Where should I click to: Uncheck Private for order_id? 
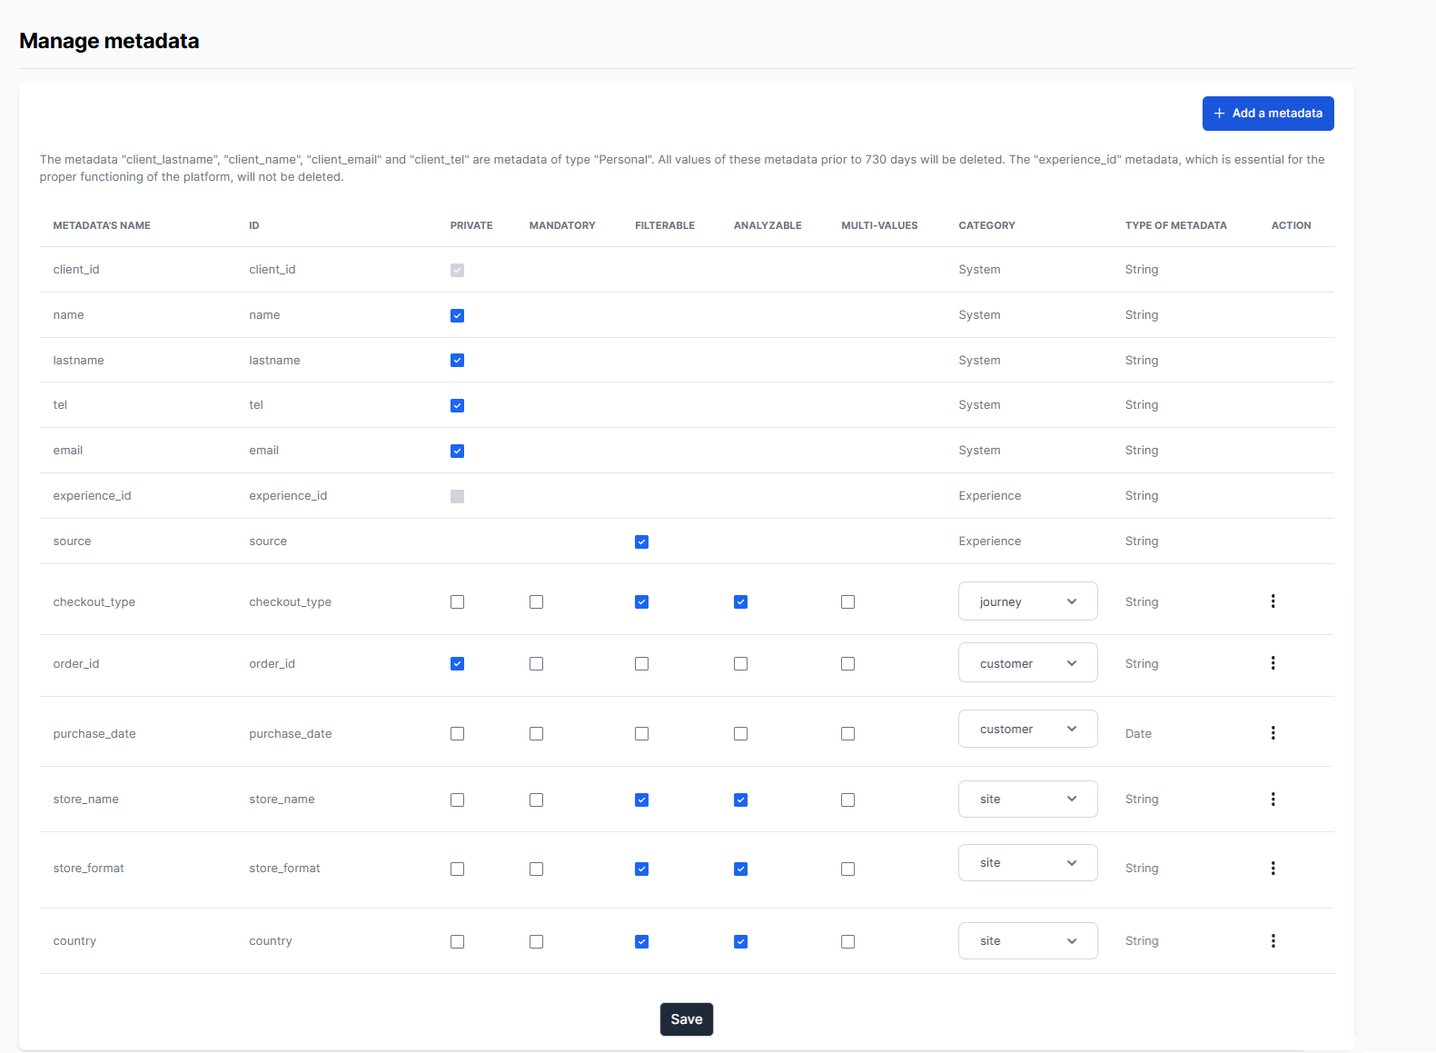click(x=457, y=664)
